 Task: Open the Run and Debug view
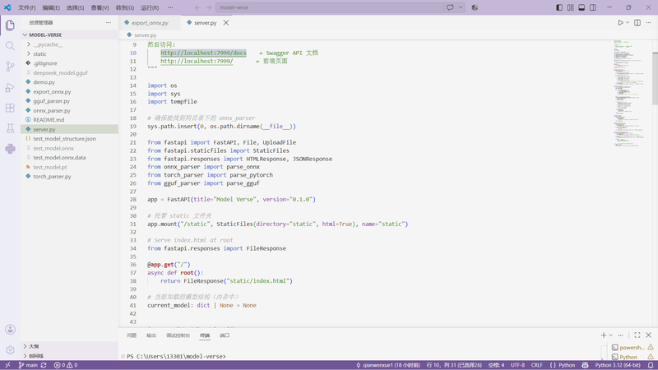pyautogui.click(x=10, y=87)
